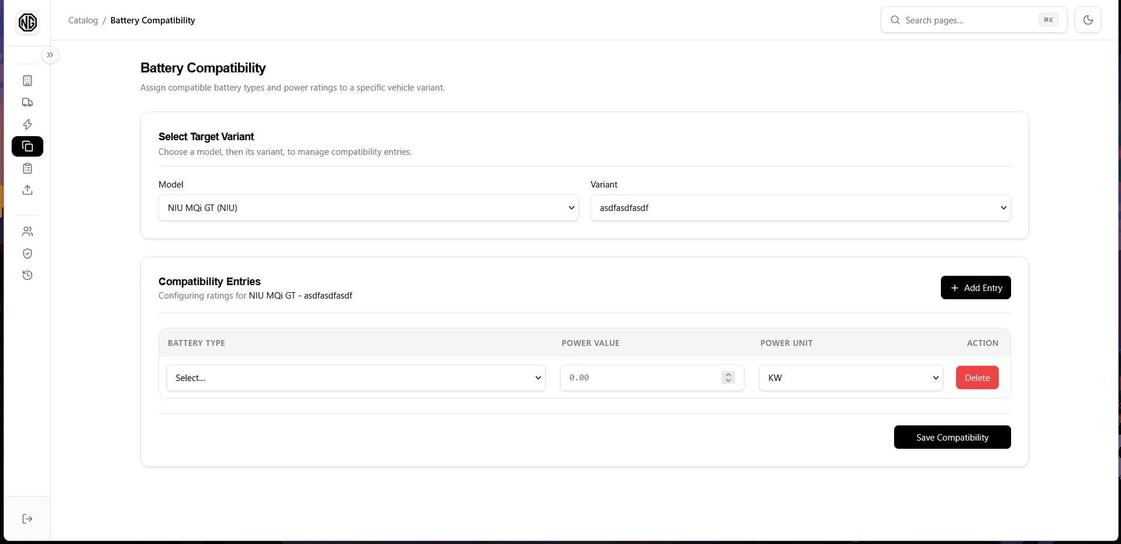Screen dimensions: 1121x544
Task: Click the Add Entry button
Action: click(x=975, y=287)
